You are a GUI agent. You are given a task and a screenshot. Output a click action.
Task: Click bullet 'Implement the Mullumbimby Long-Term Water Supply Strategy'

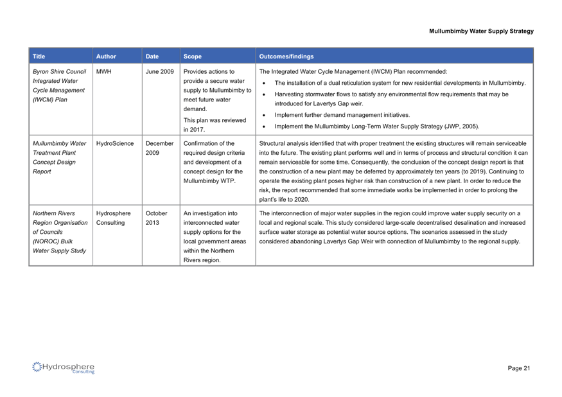(377, 127)
